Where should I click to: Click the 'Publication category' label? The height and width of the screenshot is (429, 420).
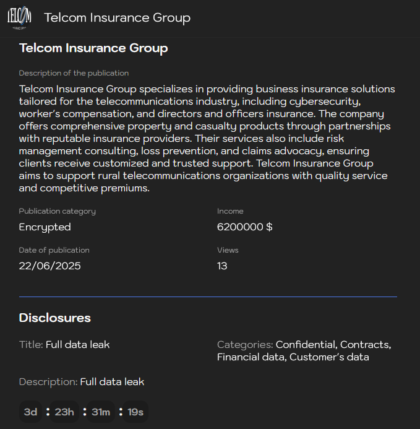[x=58, y=211]
